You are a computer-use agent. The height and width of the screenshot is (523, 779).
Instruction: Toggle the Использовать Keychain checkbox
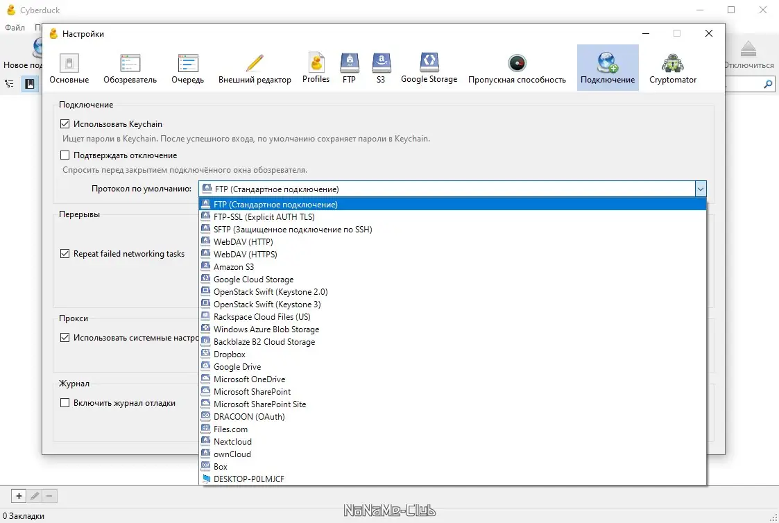65,123
